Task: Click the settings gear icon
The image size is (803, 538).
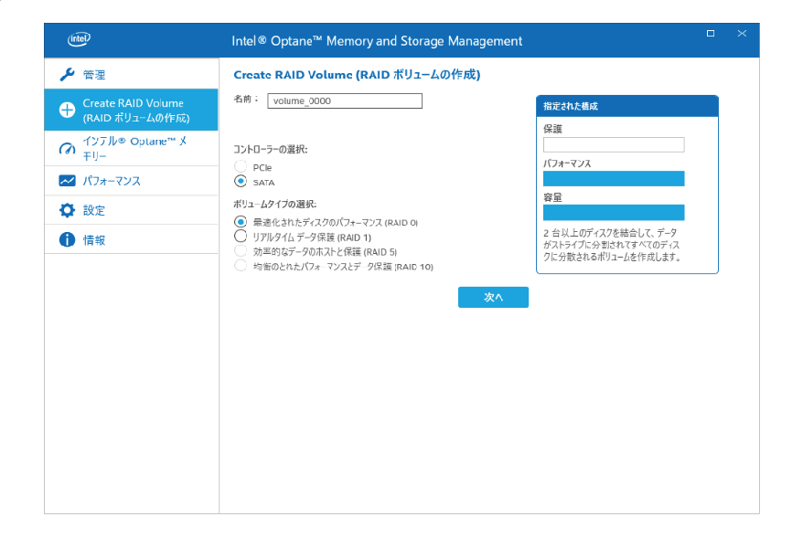Action: point(67,210)
